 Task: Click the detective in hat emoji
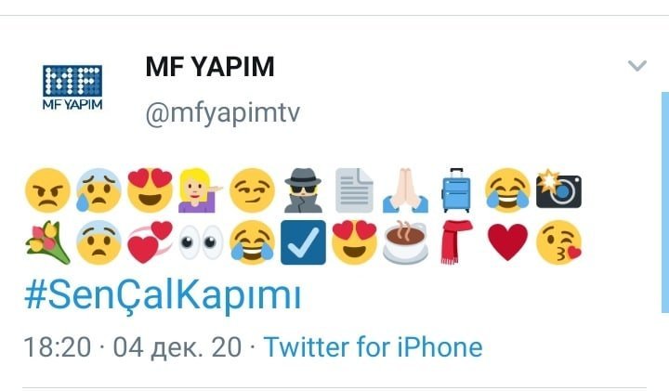pyautogui.click(x=303, y=190)
